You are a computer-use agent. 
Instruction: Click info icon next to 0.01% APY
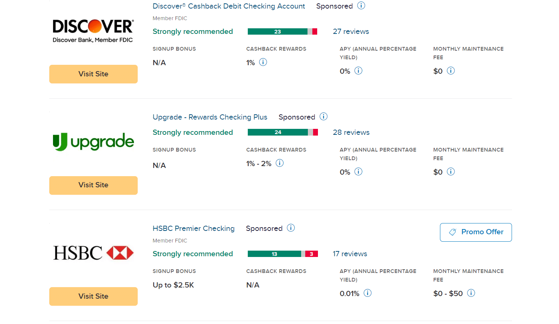368,293
